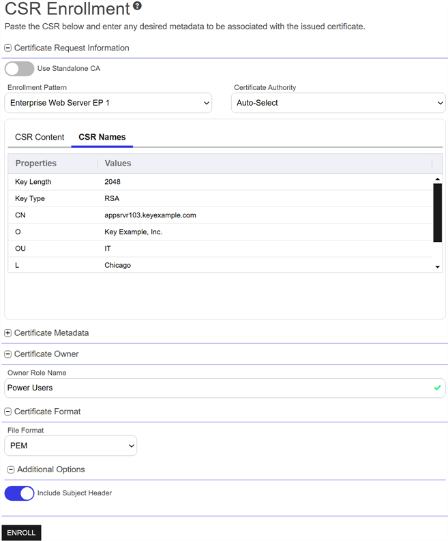Collapse the Certificate Format section

coord(8,412)
